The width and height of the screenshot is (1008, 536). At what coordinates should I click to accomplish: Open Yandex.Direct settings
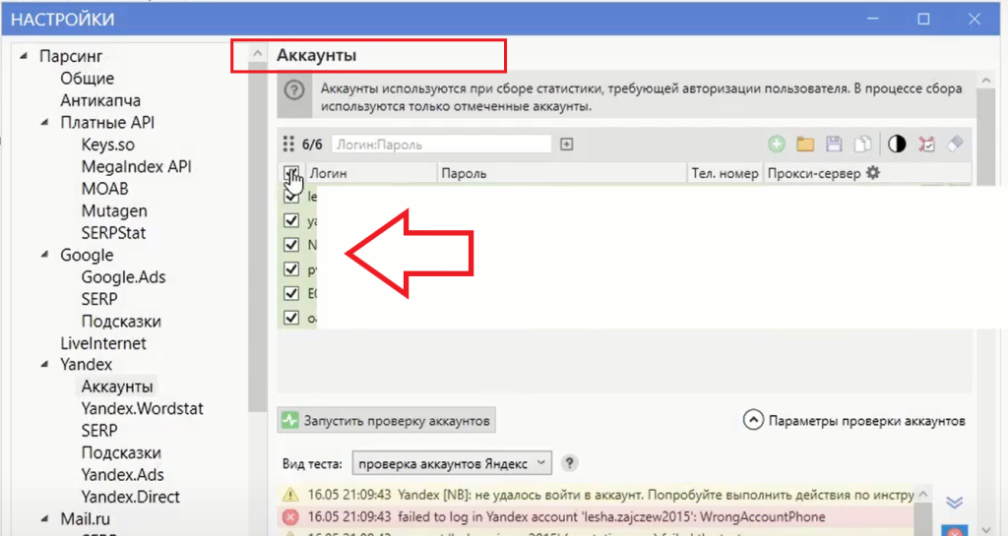pos(131,497)
